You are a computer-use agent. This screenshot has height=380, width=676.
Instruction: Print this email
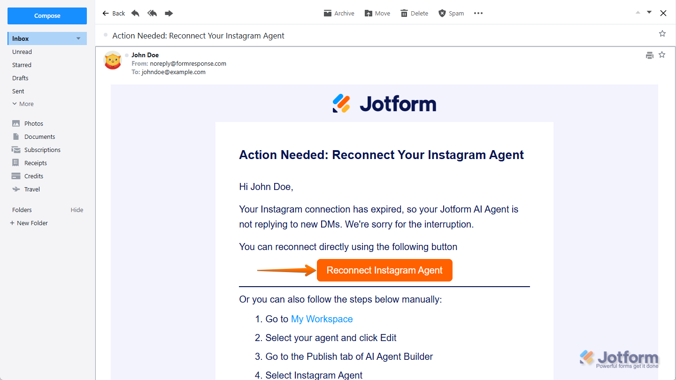pos(649,55)
